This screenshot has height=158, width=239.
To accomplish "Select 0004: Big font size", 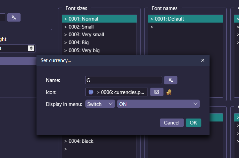I will (x=99, y=42).
